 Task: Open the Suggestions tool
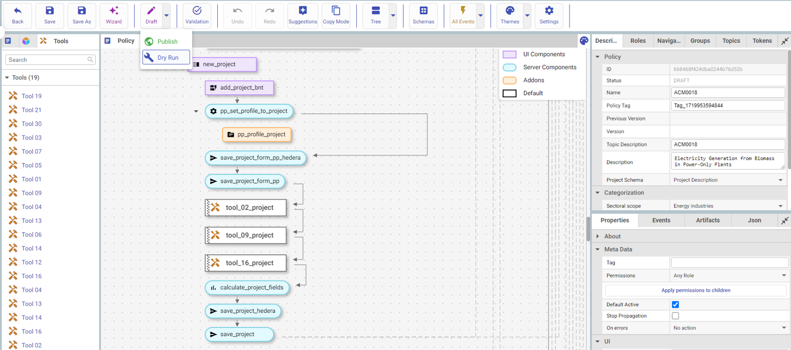point(303,15)
